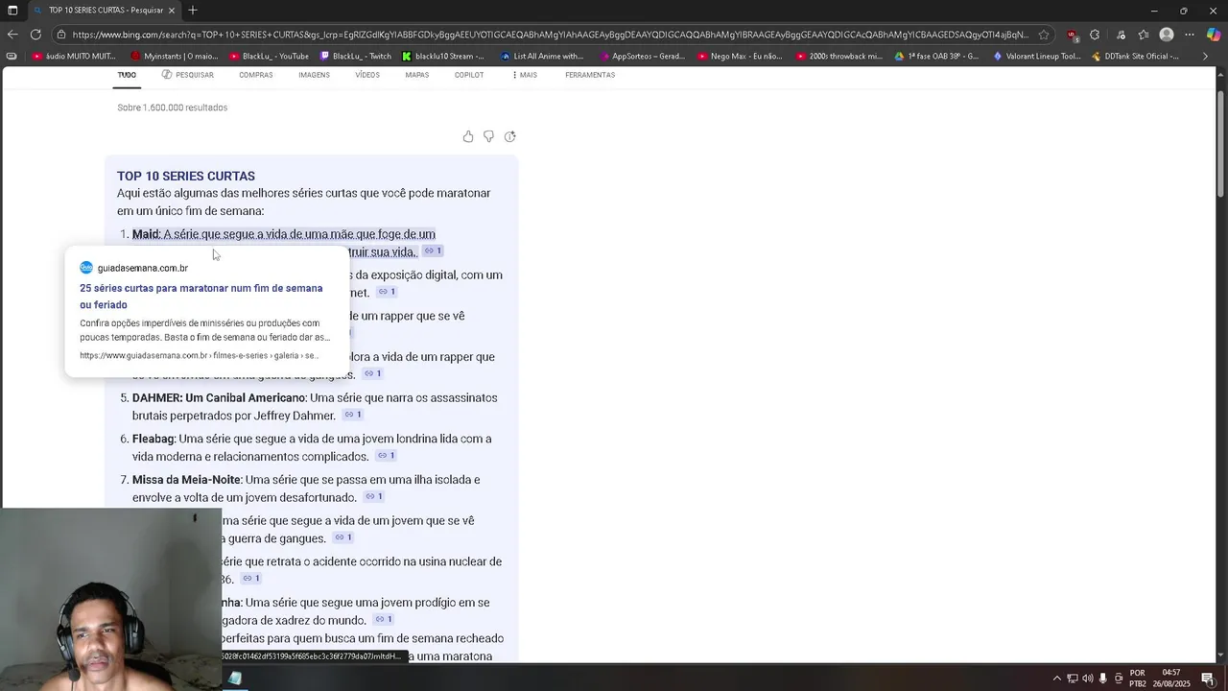
Task: Open the áudio MUITO MUIT... bookmark
Action: (74, 57)
